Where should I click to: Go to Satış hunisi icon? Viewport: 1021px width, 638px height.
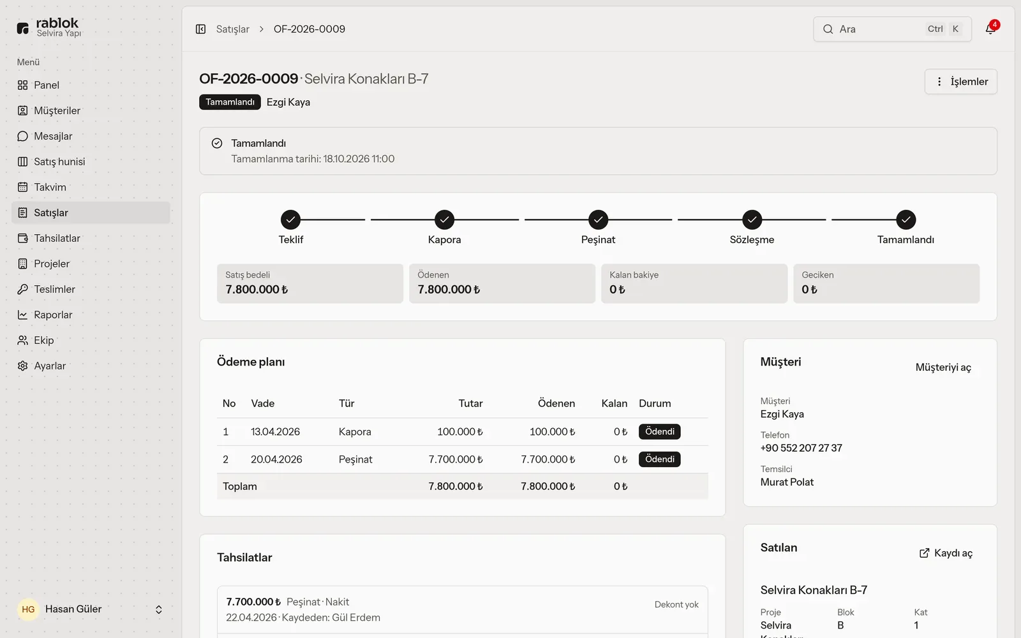pos(23,161)
